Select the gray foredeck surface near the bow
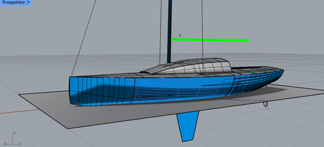This screenshot has width=324, height=147. tap(258, 69)
